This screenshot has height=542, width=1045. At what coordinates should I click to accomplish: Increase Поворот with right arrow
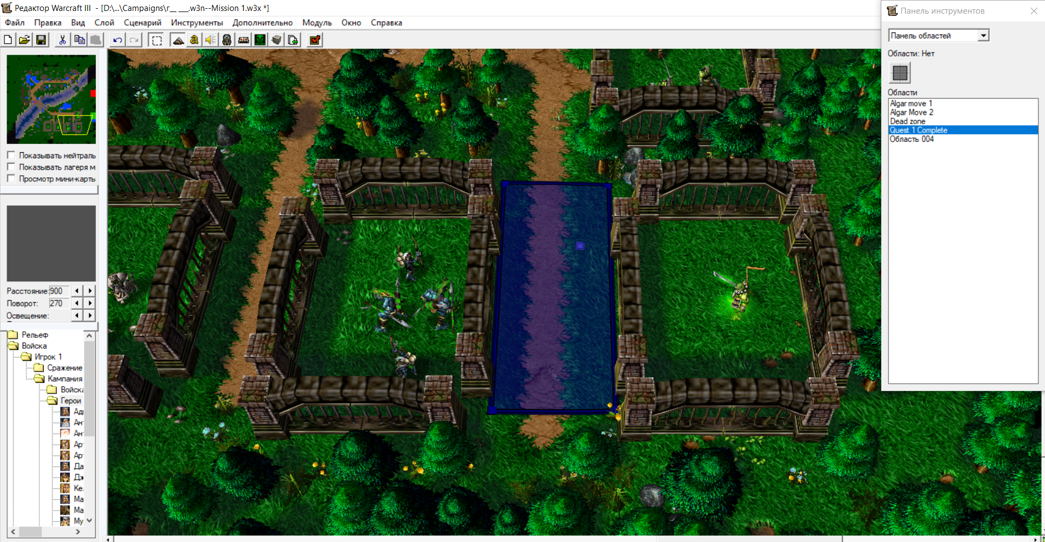coord(90,303)
